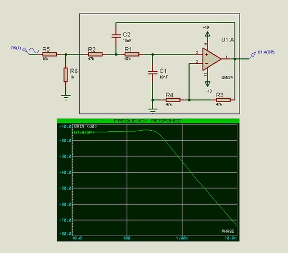Click the PHASE axis label in graph
288x253 pixels.
click(228, 231)
